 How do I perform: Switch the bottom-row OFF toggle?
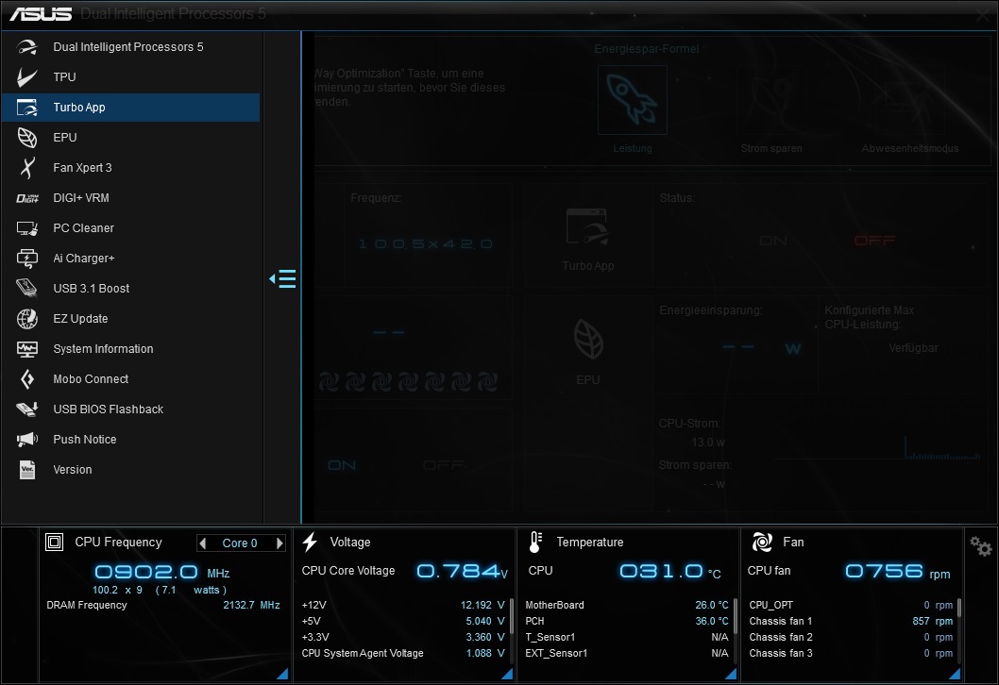click(x=444, y=465)
